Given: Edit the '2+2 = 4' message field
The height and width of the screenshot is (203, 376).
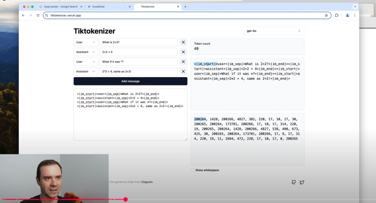Looking at the screenshot, I should coord(139,52).
